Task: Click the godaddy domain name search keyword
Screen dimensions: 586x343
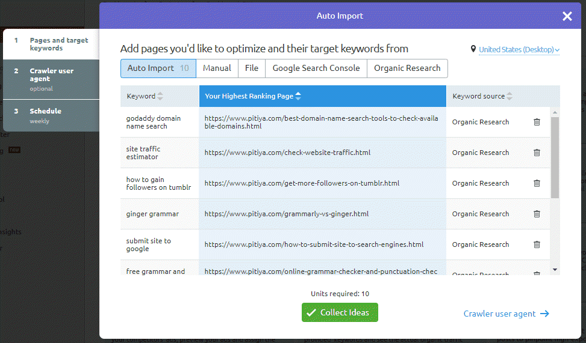Action: pos(153,123)
